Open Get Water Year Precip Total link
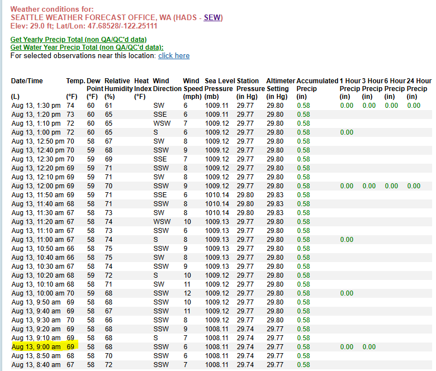Screen dimensions: 436x371 (87, 47)
